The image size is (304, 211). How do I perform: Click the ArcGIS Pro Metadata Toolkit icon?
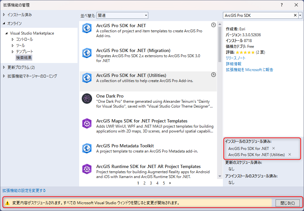[x=87, y=148]
